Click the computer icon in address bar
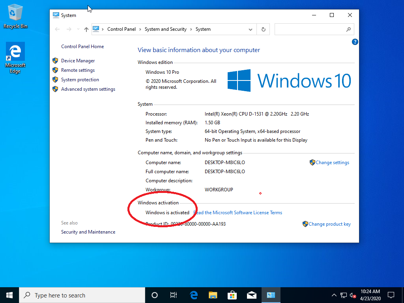The width and height of the screenshot is (404, 303). tap(96, 29)
